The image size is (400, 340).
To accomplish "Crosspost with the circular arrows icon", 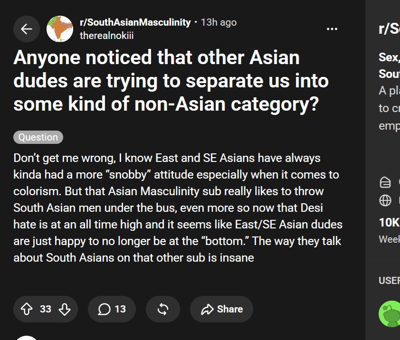I will 163,309.
